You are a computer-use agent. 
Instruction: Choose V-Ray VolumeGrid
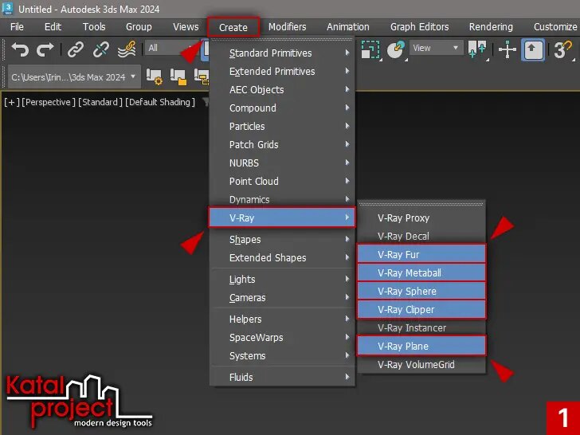tap(421, 364)
